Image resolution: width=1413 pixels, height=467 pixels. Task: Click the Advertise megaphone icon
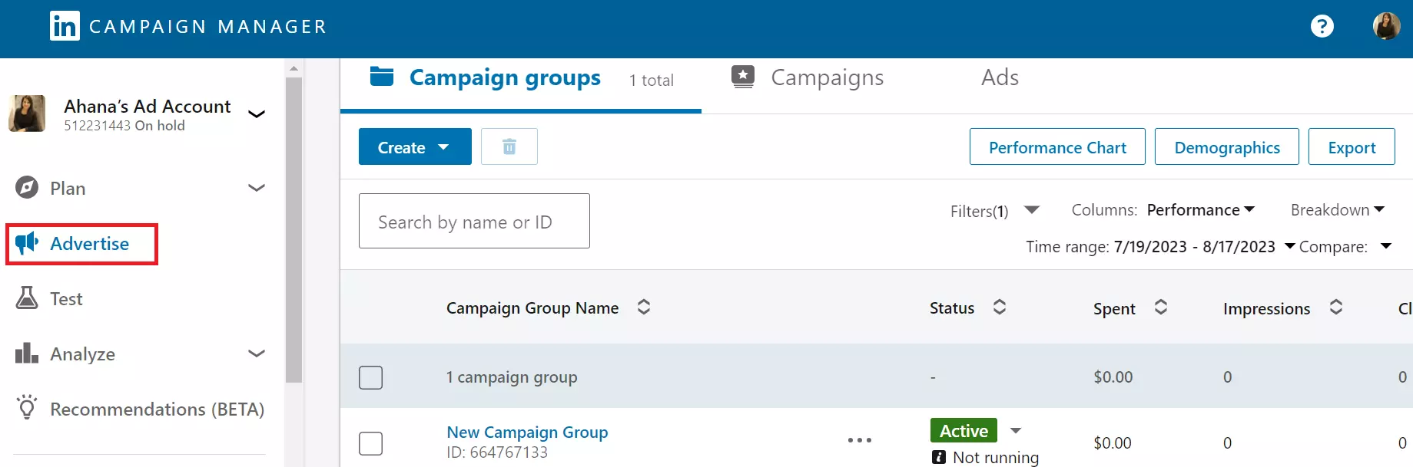[x=27, y=244]
